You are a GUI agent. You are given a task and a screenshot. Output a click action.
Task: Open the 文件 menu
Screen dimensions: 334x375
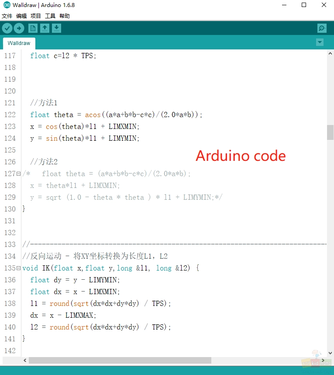point(7,16)
